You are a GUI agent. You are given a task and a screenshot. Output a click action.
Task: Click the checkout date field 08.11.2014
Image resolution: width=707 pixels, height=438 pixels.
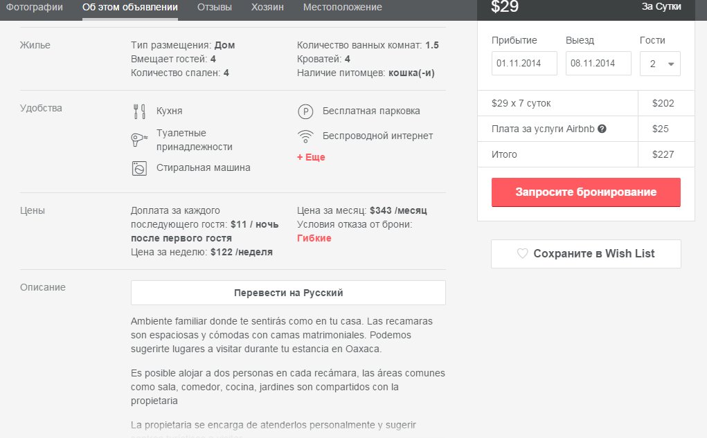tap(598, 64)
